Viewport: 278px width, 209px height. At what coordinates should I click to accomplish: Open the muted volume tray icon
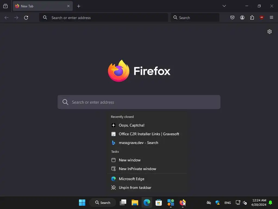245,202
